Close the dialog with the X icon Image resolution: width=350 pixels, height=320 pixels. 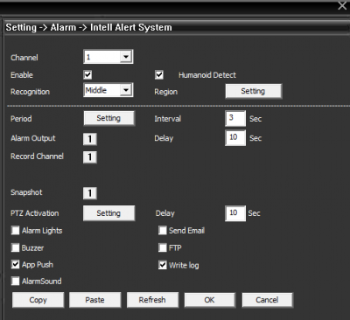(x=342, y=5)
